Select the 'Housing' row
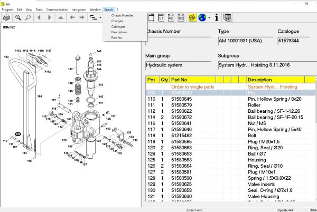Screen dimensions: 317x212 pyautogui.click(x=230, y=160)
